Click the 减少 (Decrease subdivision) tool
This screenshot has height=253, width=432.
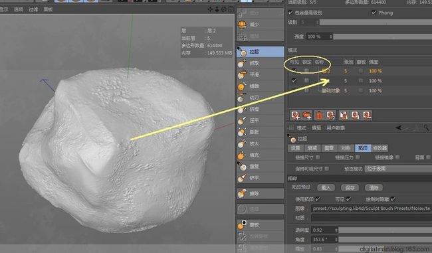click(x=261, y=25)
